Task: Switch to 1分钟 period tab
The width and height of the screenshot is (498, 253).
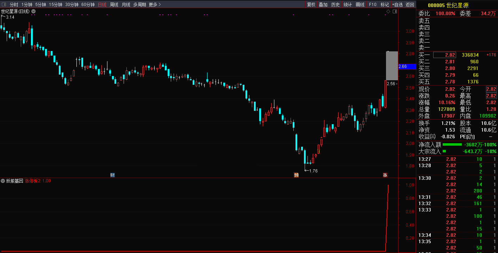Action: [27, 5]
